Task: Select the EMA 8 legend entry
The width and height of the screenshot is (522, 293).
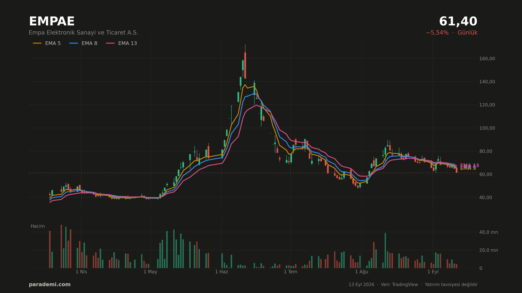Action: pyautogui.click(x=83, y=43)
